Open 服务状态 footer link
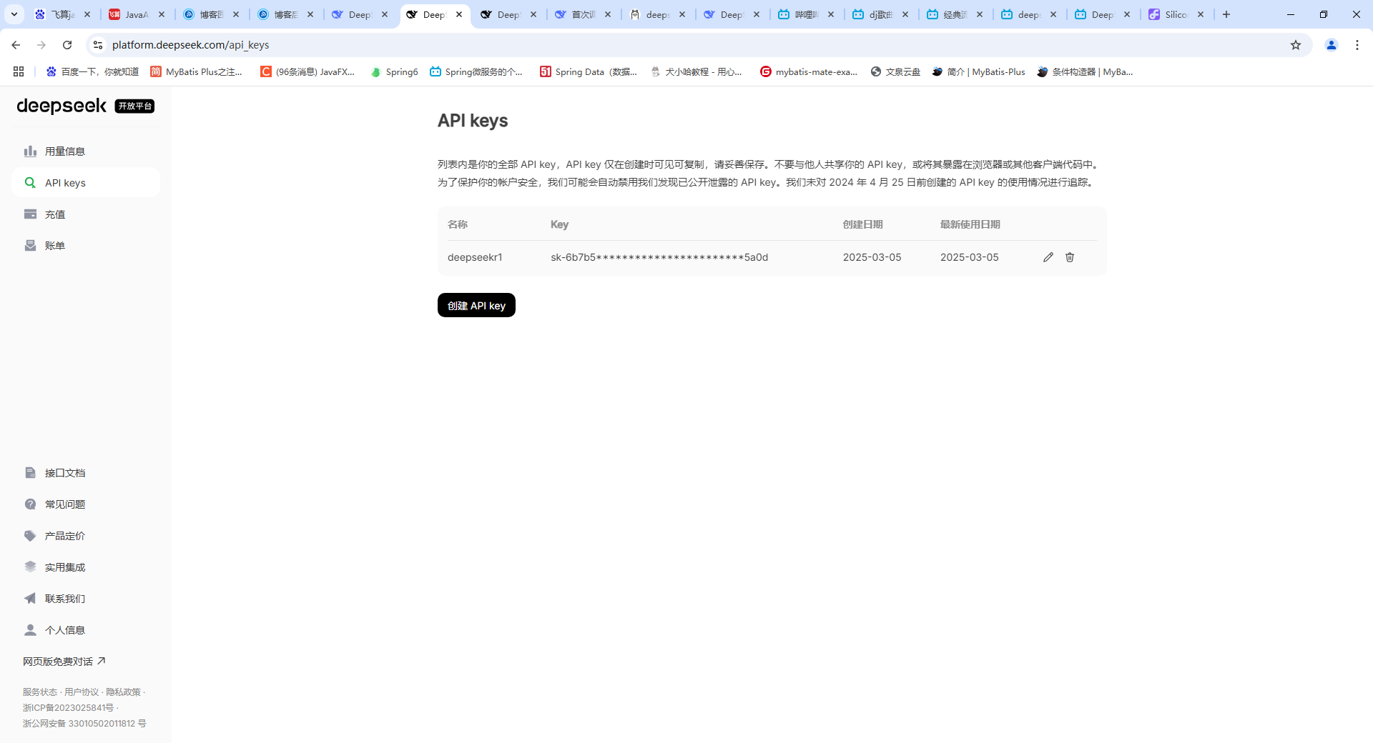1373x743 pixels. 39,692
